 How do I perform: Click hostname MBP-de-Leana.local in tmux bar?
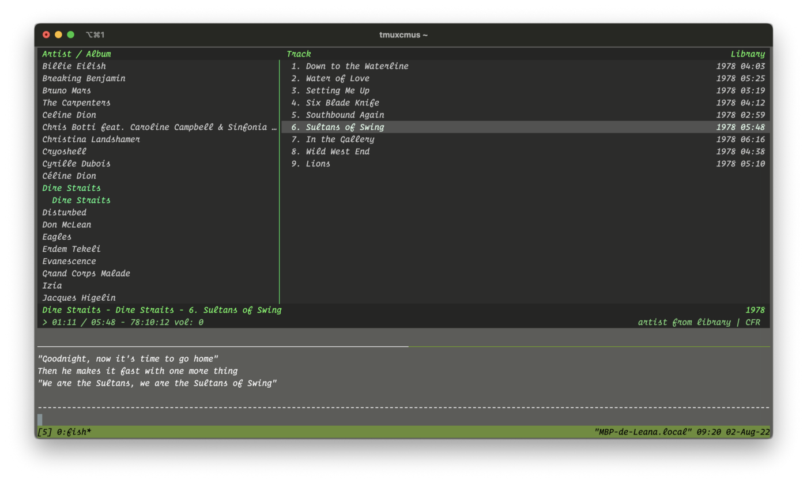click(643, 432)
